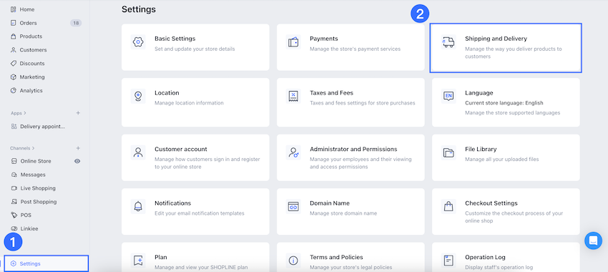The image size is (608, 272).
Task: Add a new channel with plus icon
Action: point(78,148)
